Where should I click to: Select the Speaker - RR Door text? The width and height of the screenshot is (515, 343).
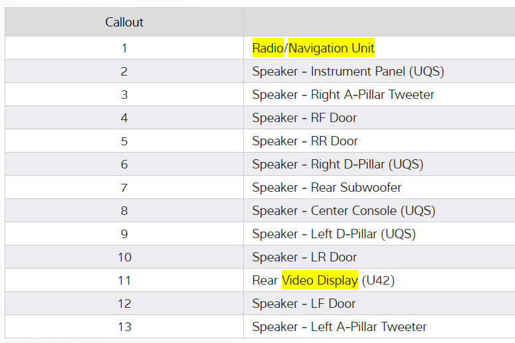[305, 141]
